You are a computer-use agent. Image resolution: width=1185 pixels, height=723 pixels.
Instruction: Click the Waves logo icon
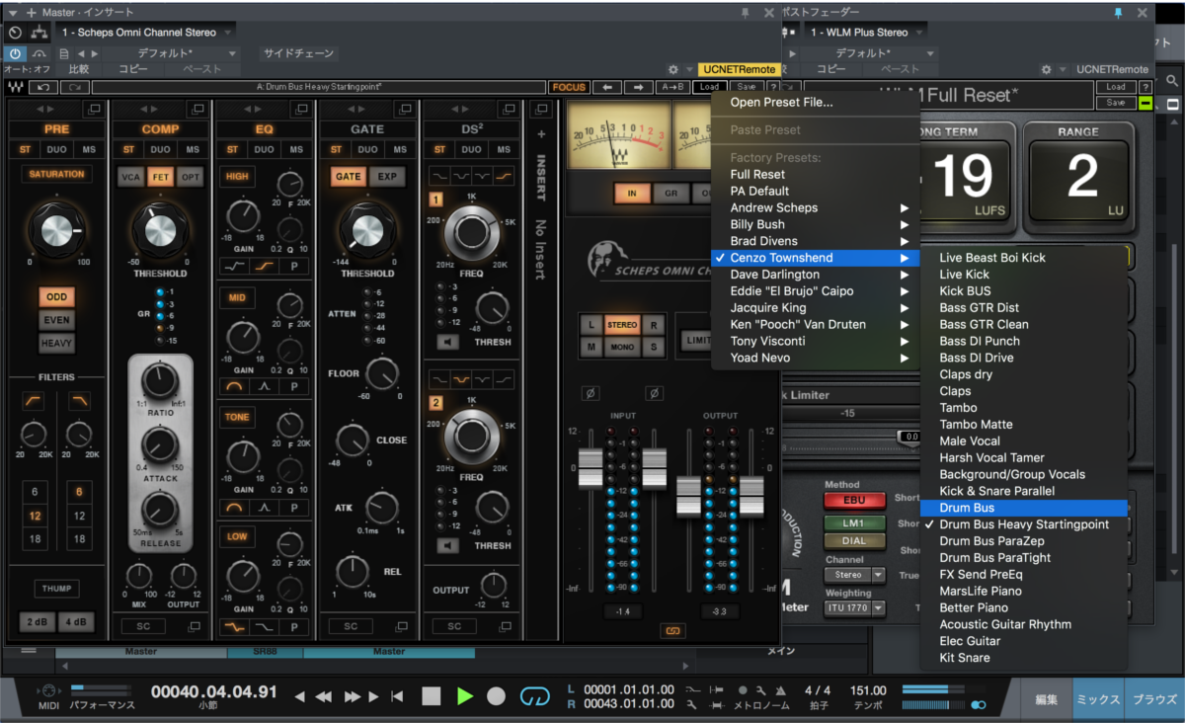click(x=16, y=87)
